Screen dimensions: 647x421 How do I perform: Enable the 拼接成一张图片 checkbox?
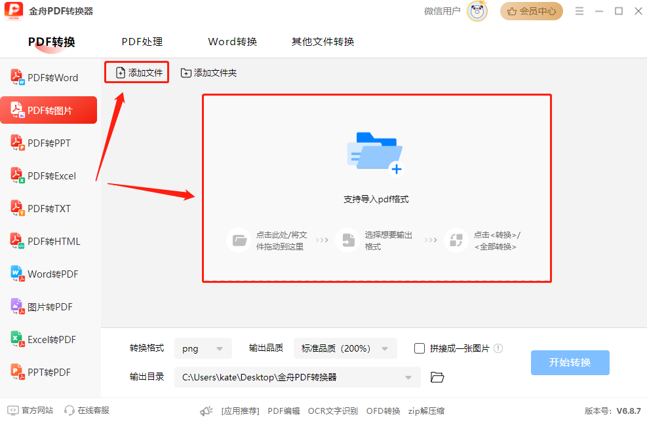(420, 348)
